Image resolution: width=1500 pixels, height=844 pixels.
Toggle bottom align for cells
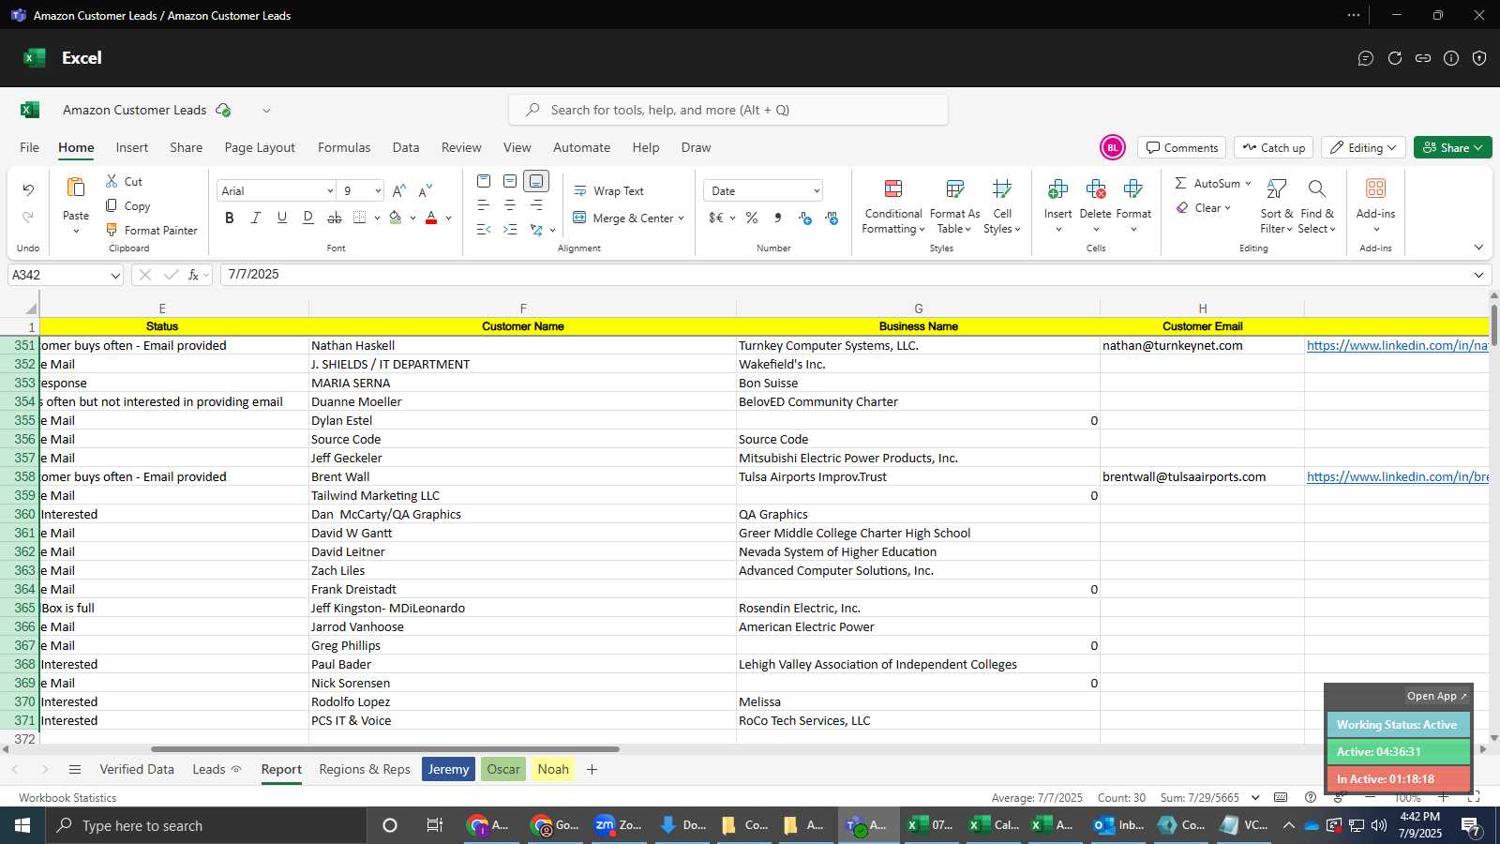click(x=536, y=181)
